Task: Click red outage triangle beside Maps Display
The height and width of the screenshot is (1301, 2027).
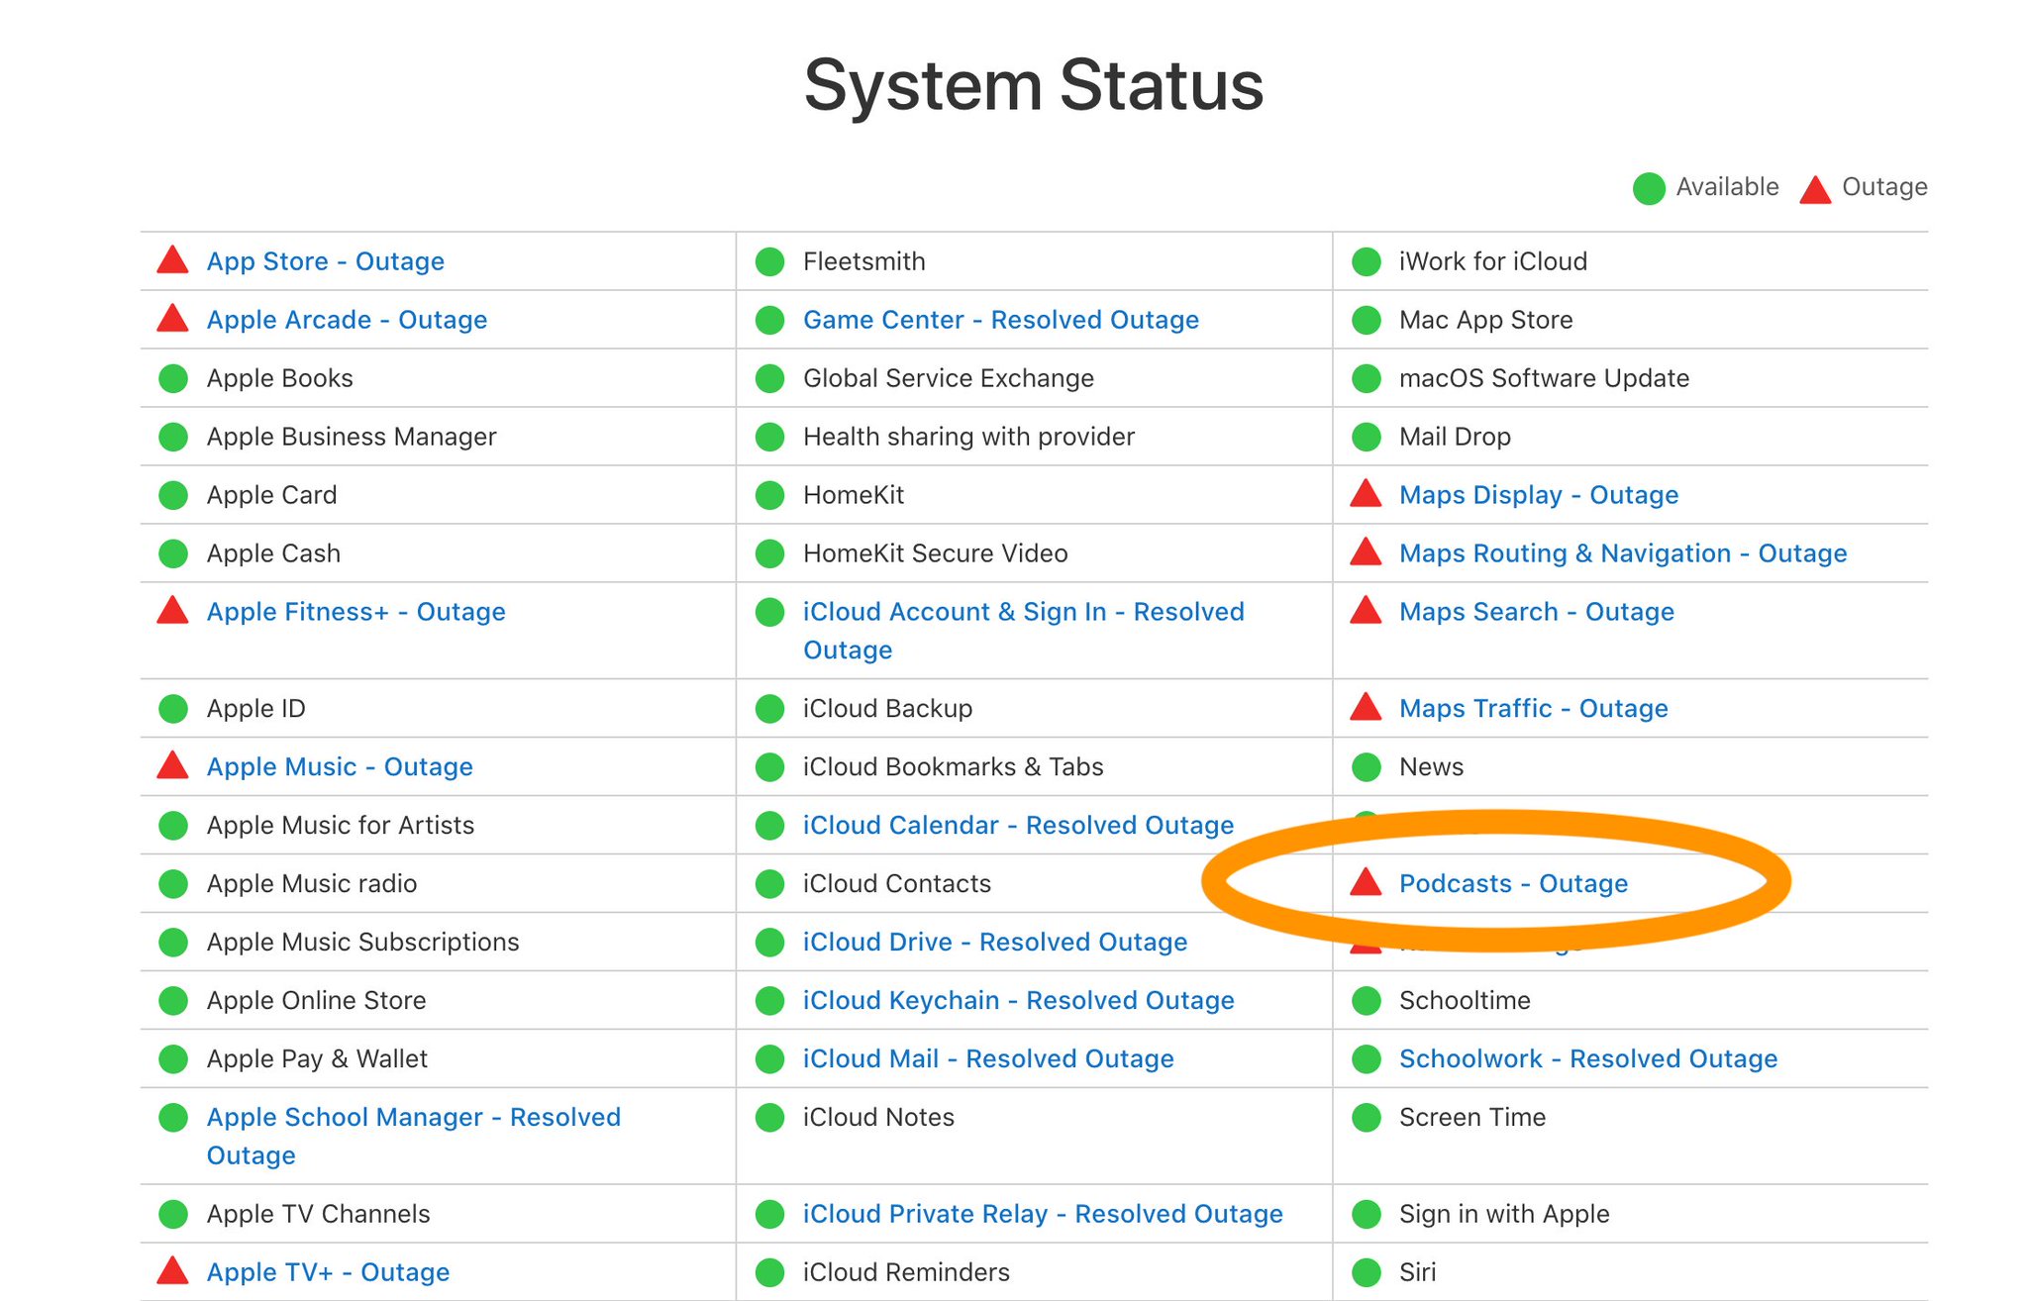Action: [1366, 493]
